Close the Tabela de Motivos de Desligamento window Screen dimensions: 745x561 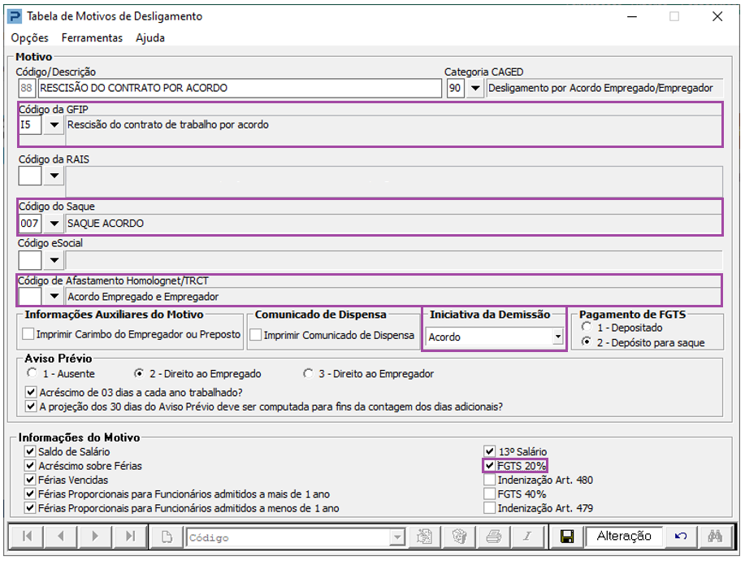pyautogui.click(x=717, y=16)
